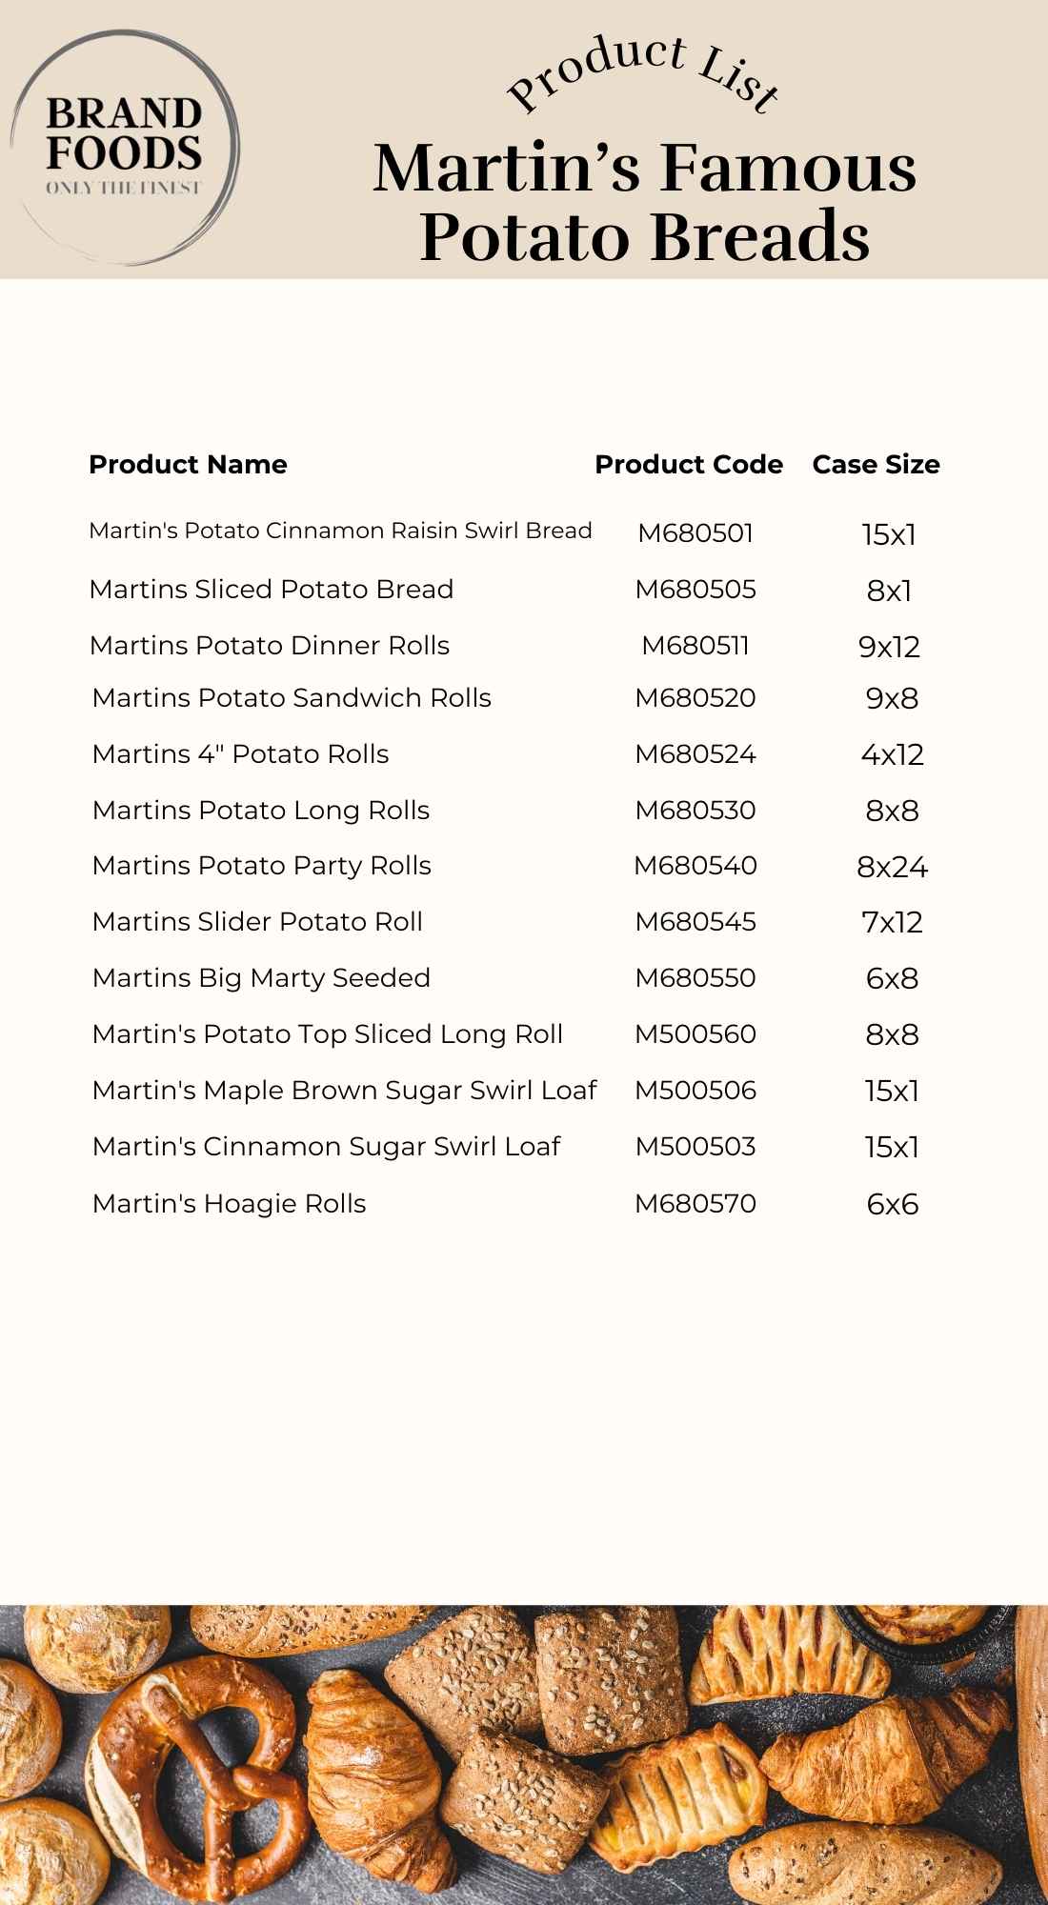Click Martins Potato Dinner Rolls product name
This screenshot has height=1905, width=1048.
[269, 646]
